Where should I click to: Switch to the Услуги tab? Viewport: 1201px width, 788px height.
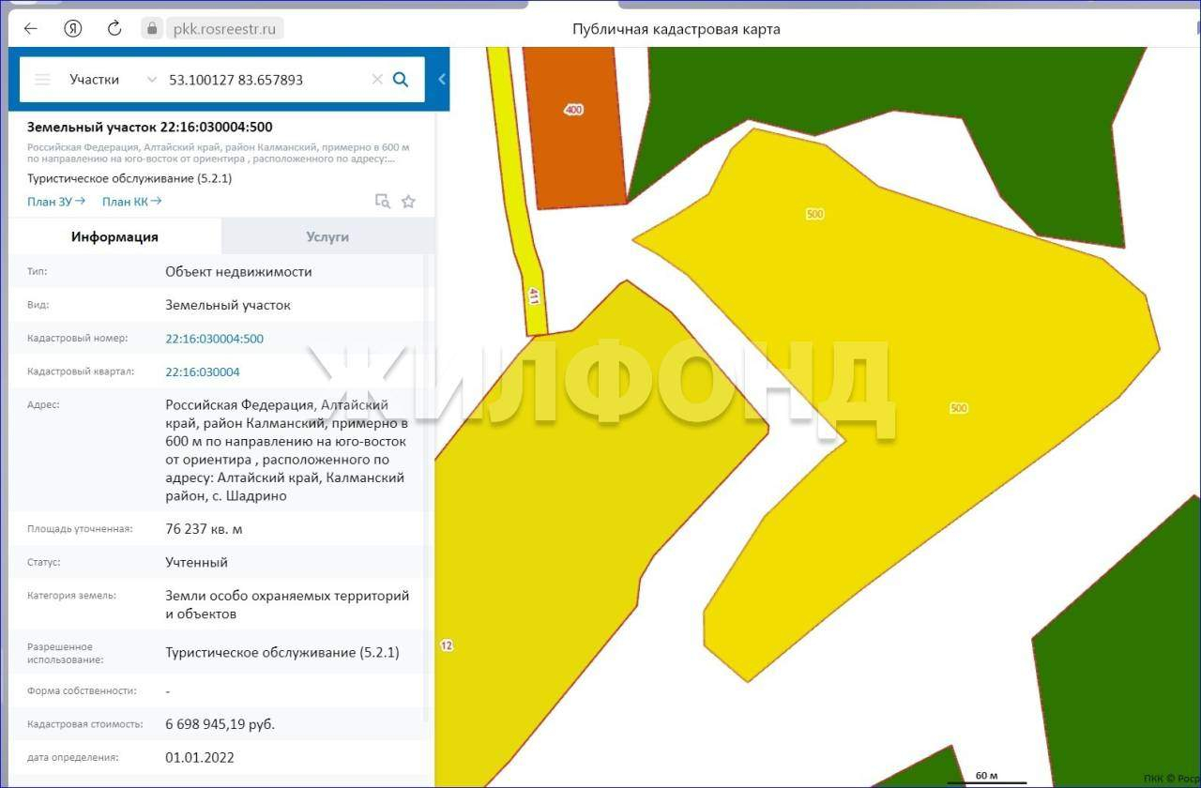327,236
